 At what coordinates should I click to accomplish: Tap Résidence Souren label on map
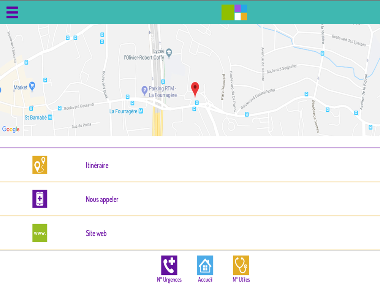315,116
